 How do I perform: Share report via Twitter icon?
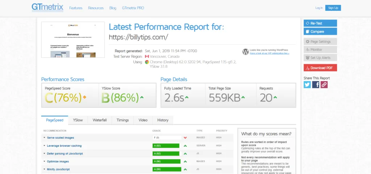pyautogui.click(x=307, y=85)
